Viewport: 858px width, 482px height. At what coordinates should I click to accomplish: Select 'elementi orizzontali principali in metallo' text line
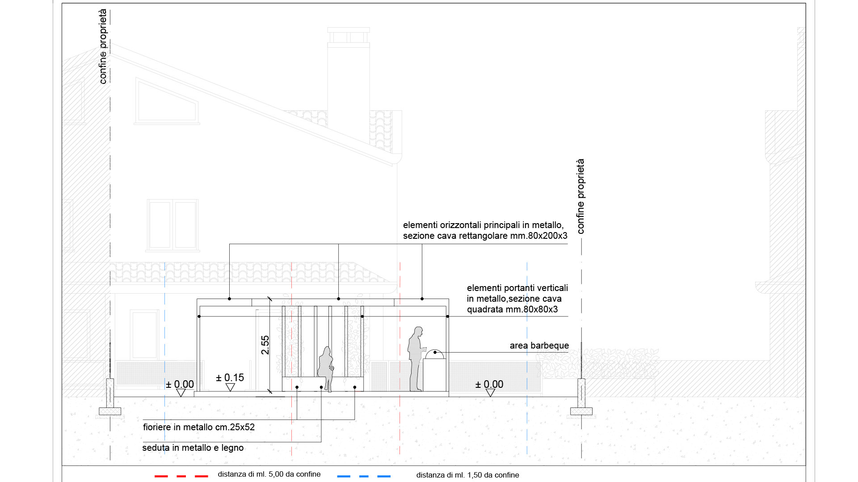[483, 225]
